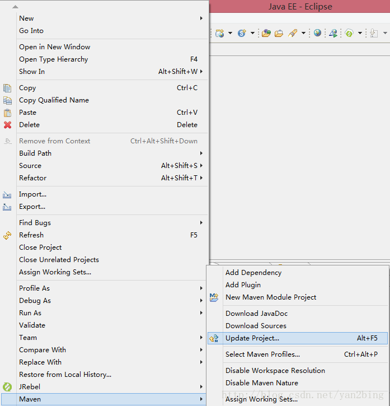Click the Open Type folder icon
Viewport: 390px width, 406px height.
pyautogui.click(x=266, y=33)
